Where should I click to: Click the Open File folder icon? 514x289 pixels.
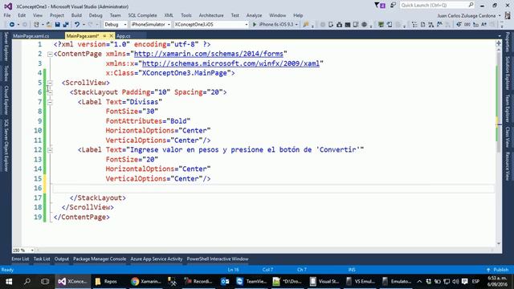coord(49,25)
